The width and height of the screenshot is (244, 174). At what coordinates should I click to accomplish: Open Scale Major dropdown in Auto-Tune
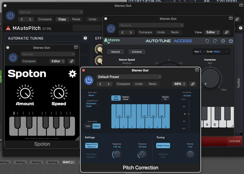pos(217,51)
